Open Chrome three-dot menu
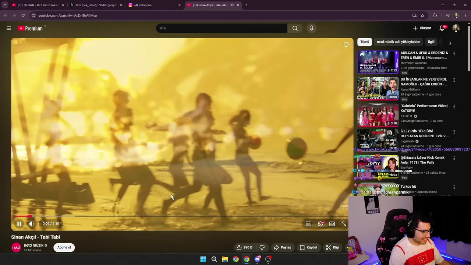The height and width of the screenshot is (265, 471). pyautogui.click(x=465, y=15)
